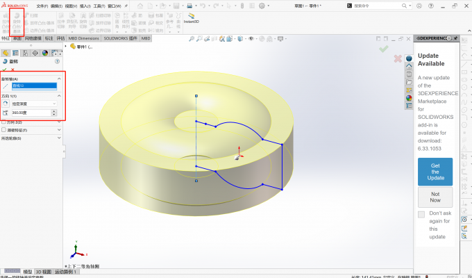Switch to the 3D 视图 bottom tab
This screenshot has width=472, height=278.
coord(44,272)
